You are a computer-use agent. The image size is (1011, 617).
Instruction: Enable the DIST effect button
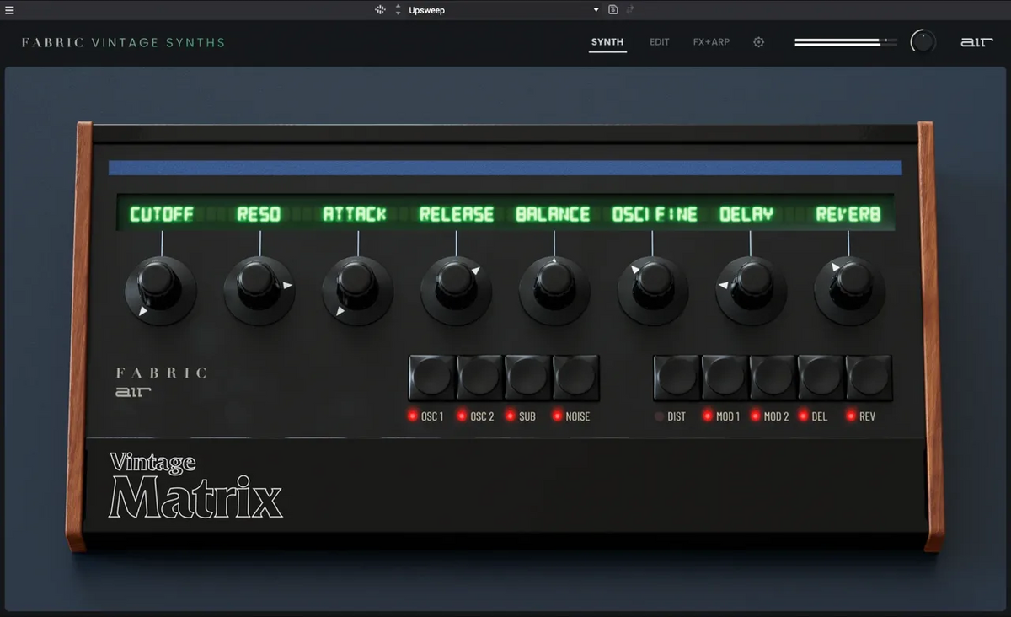[x=677, y=377]
